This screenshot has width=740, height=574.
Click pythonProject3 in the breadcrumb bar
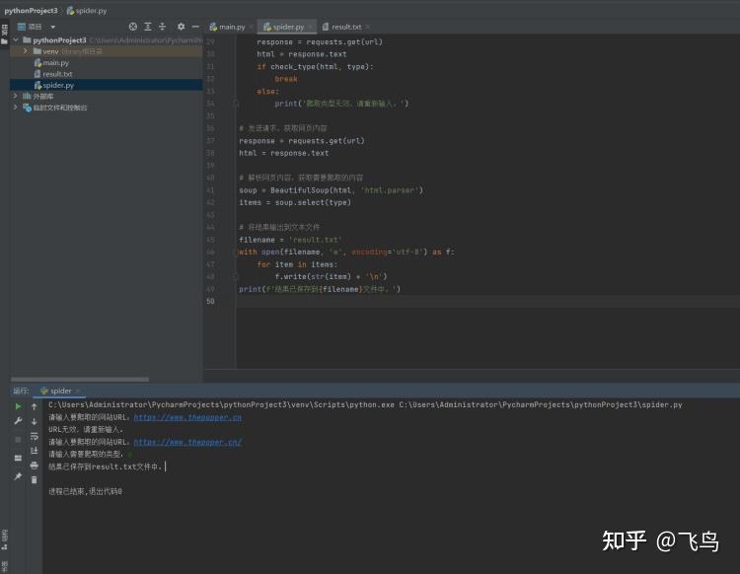click(31, 11)
